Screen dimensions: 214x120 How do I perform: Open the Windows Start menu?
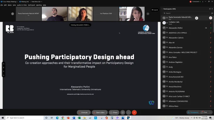3,118
